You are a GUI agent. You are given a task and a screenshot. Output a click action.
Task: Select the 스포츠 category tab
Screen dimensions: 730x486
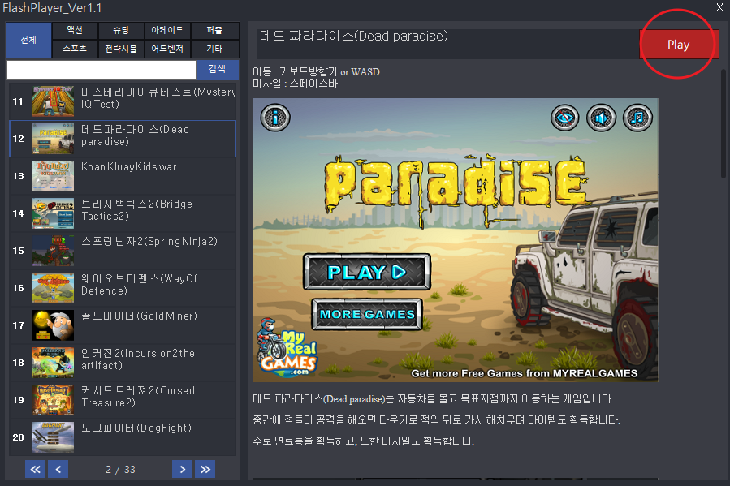(x=75, y=49)
